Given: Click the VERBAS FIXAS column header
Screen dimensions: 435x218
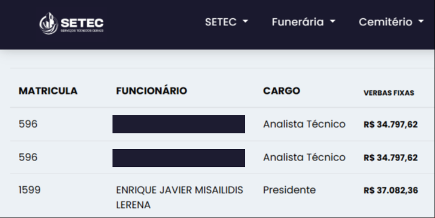Looking at the screenshot, I should [x=389, y=93].
